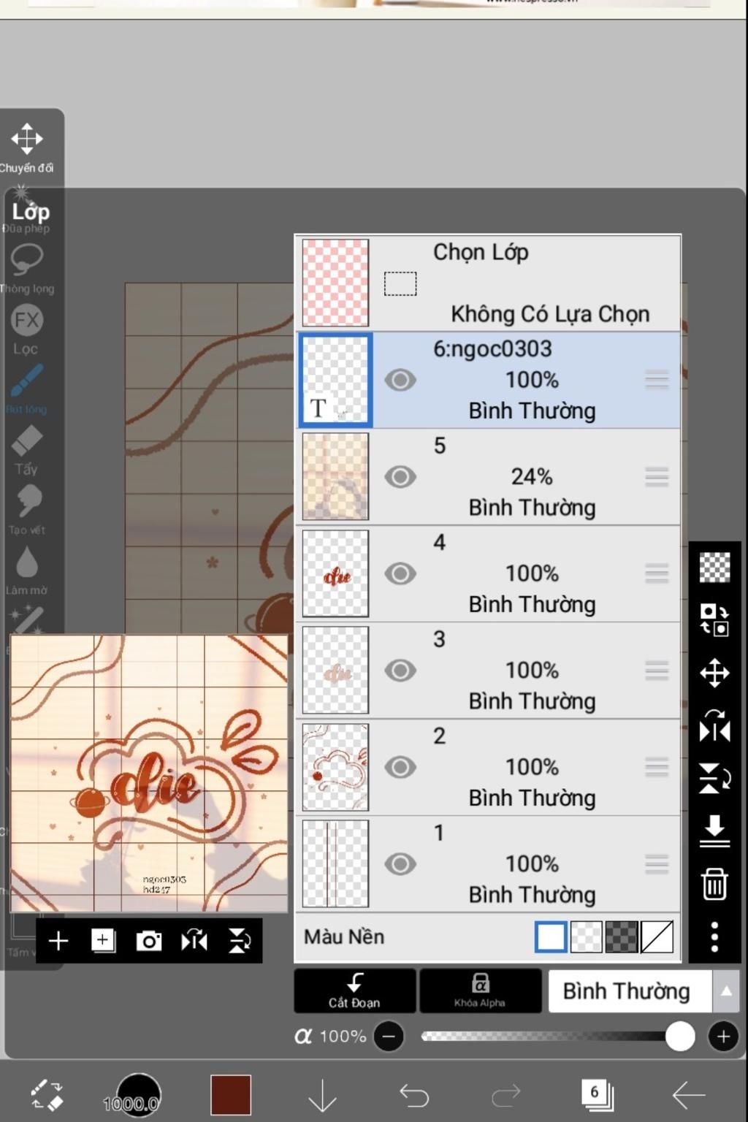Screen dimensions: 748x1122
Task: Click the delete layer trash icon
Action: point(714,884)
